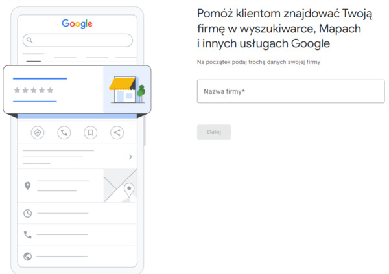Click the Google logo atop the phone mockup

pos(77,24)
